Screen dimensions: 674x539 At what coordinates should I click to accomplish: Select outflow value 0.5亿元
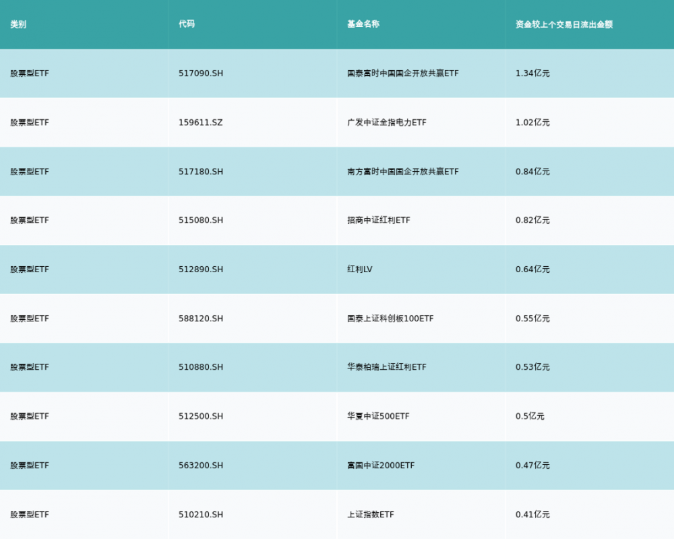[530, 416]
